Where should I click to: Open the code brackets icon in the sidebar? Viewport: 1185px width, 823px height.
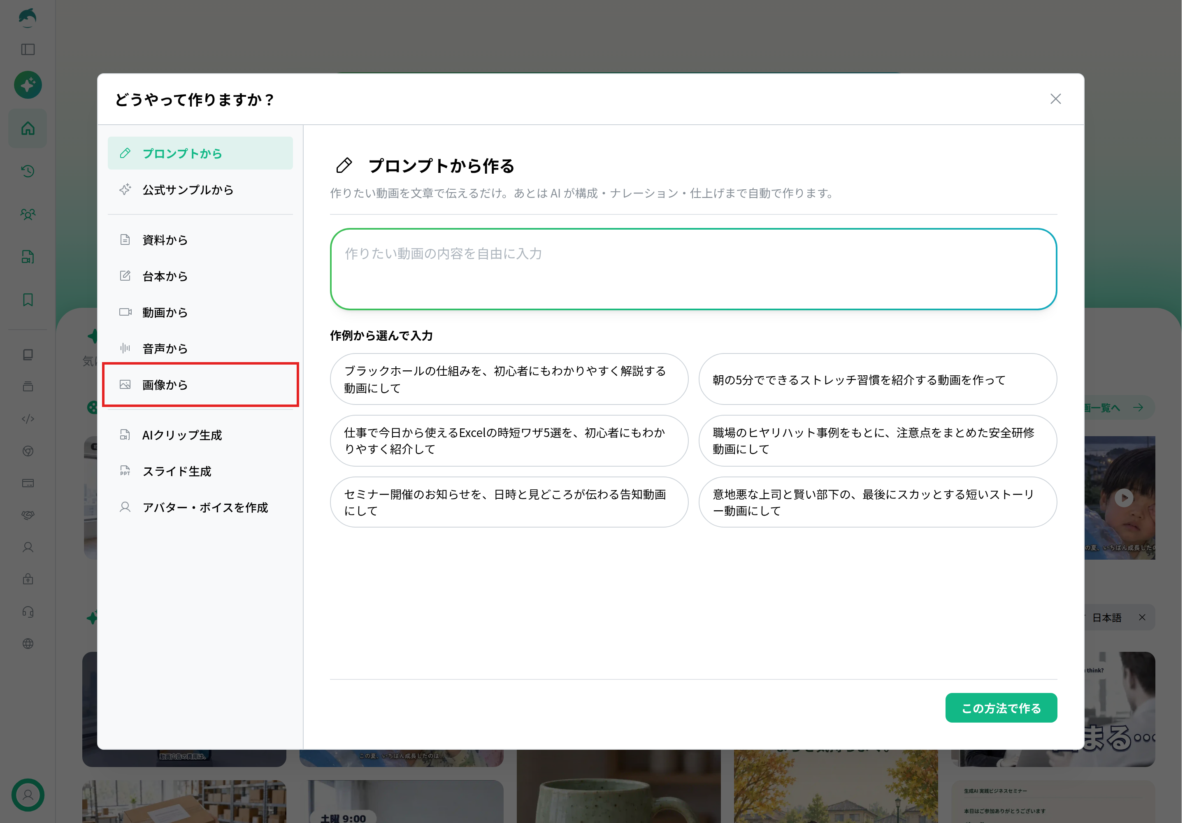[x=28, y=419]
